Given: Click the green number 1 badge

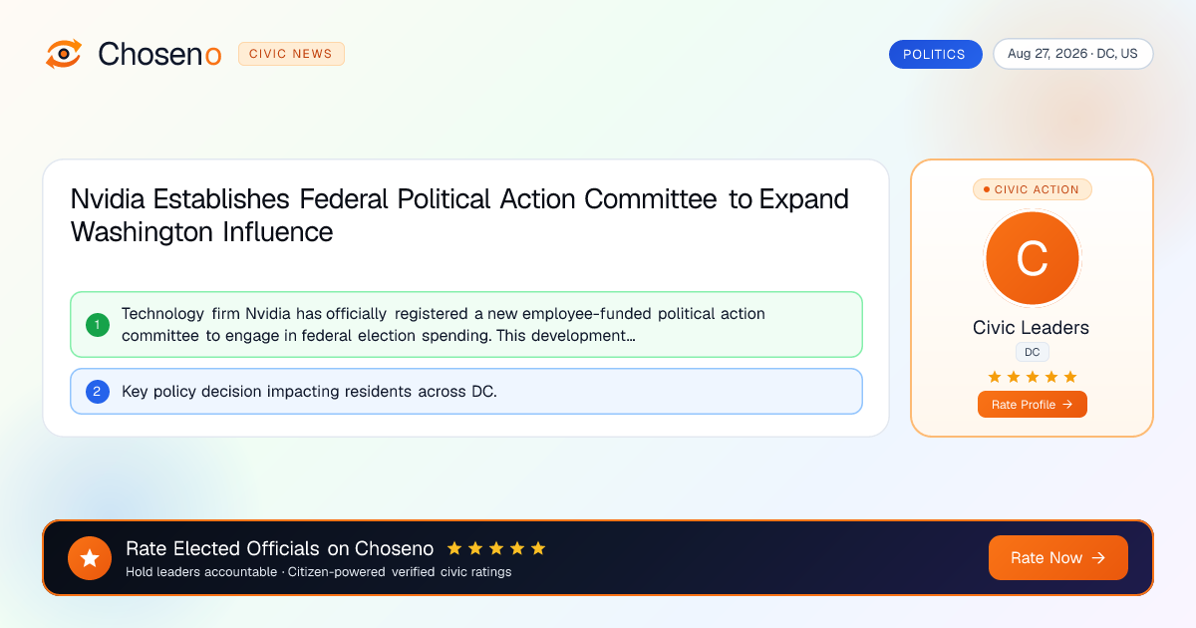Looking at the screenshot, I should tap(98, 325).
